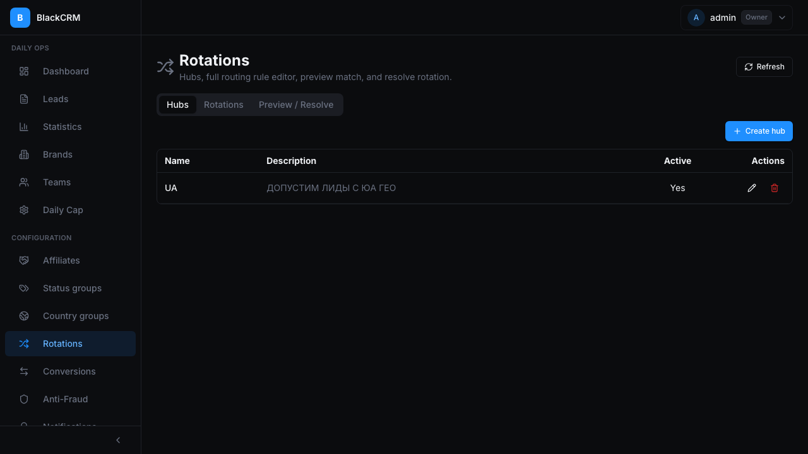Open Anti-Fraud via its shield icon
Viewport: 808px width, 454px height.
click(24, 399)
